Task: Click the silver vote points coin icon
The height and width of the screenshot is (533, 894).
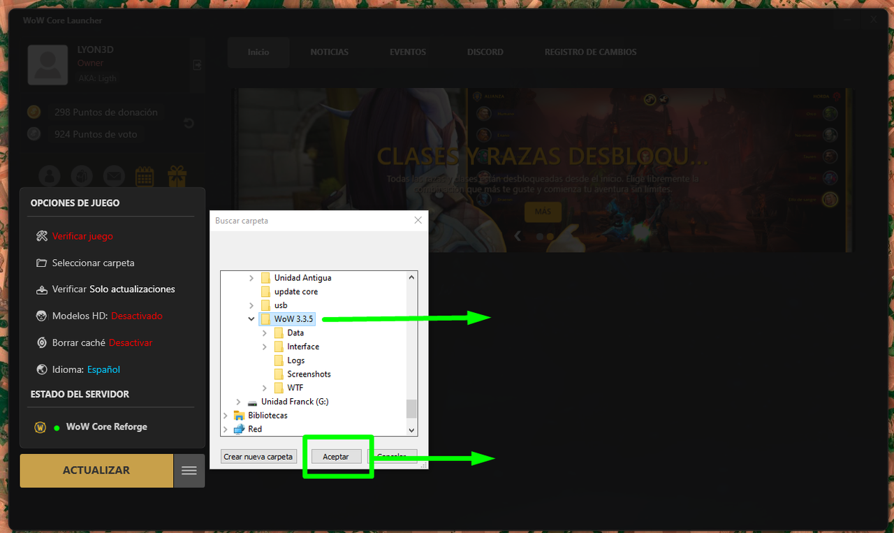Action: click(x=34, y=134)
